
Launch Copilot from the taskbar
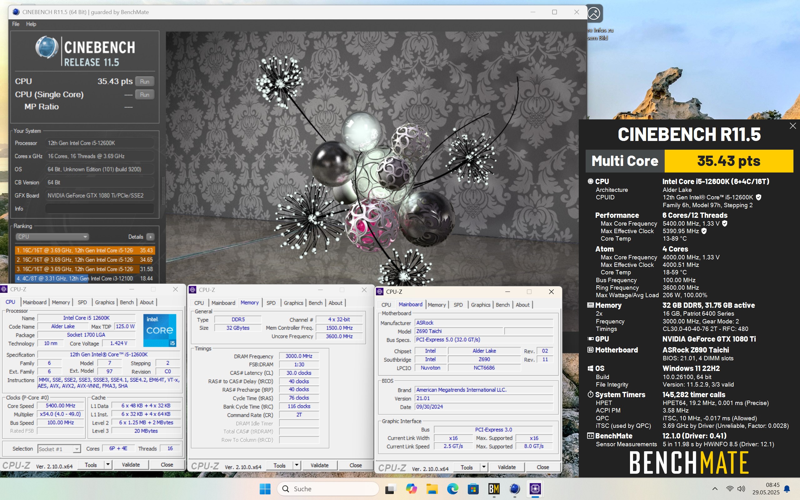click(x=411, y=489)
